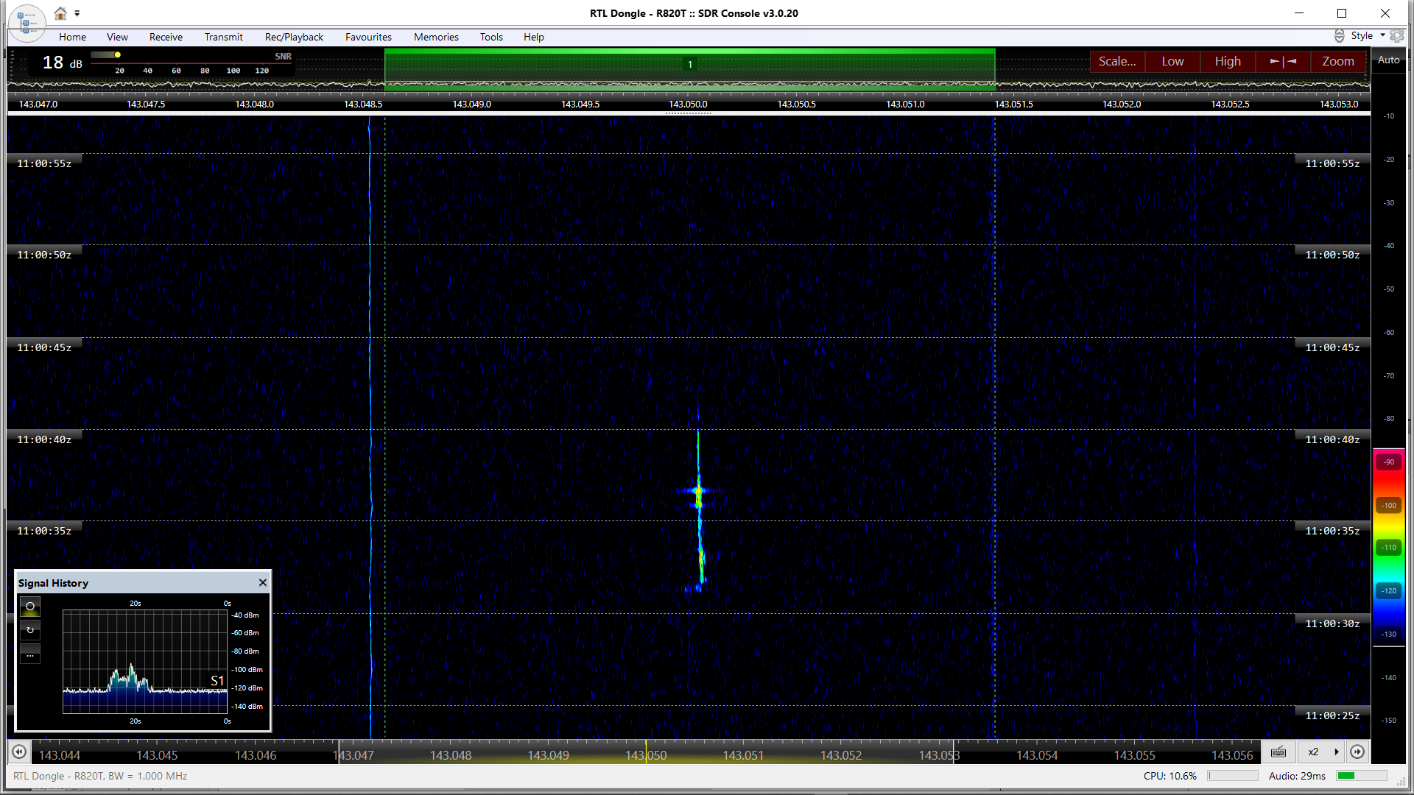Click the strong signal blob on waterfall

(x=698, y=495)
